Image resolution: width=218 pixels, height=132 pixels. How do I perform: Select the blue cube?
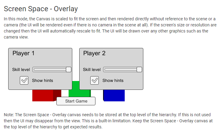114,96
